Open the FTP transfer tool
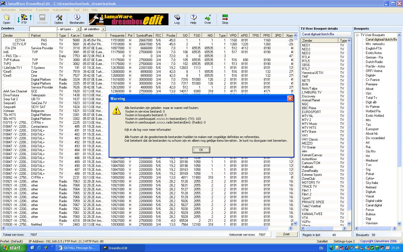The height and width of the screenshot is (252, 403). [24, 19]
